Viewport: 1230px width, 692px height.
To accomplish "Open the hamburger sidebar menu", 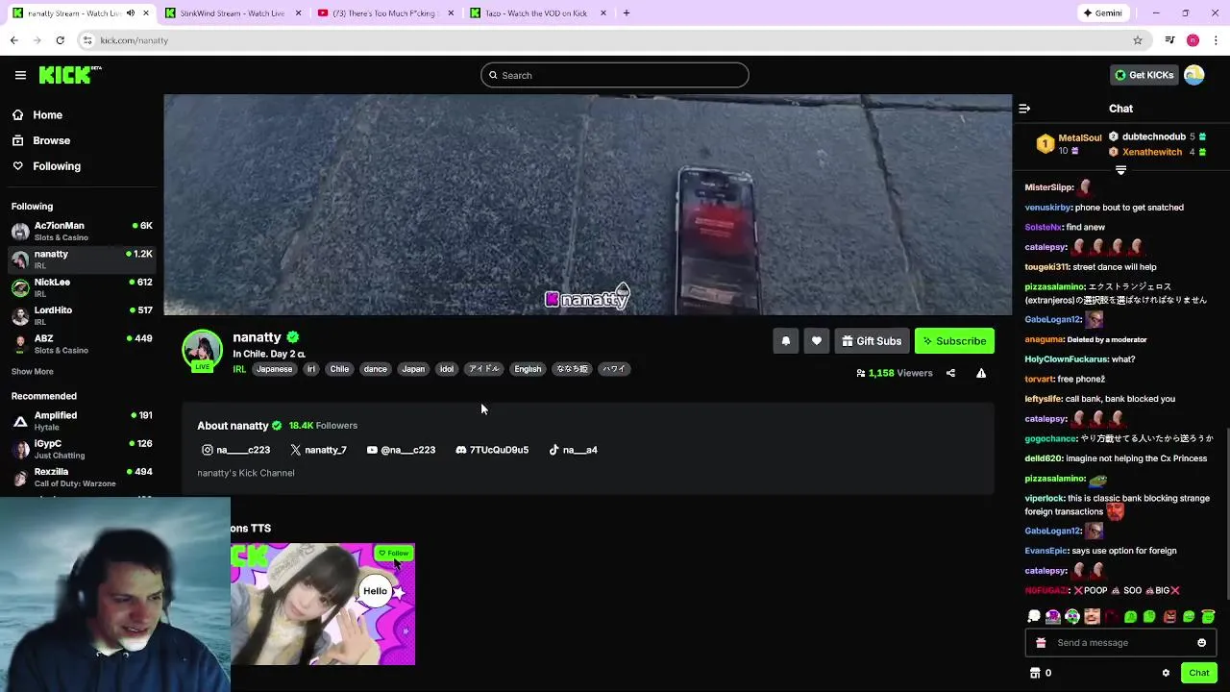I will pyautogui.click(x=20, y=75).
